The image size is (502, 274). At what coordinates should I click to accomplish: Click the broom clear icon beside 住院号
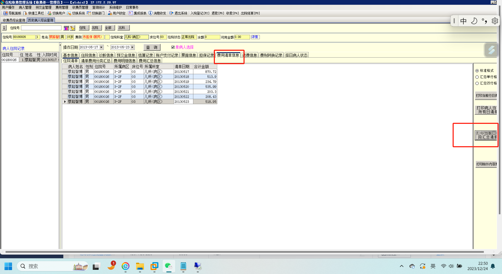click(73, 28)
